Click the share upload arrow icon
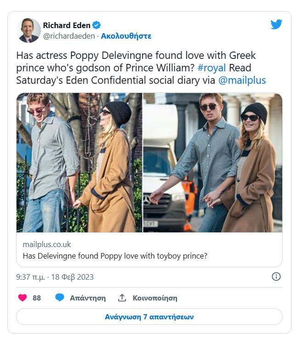The height and width of the screenshot is (340, 302). pyautogui.click(x=122, y=298)
